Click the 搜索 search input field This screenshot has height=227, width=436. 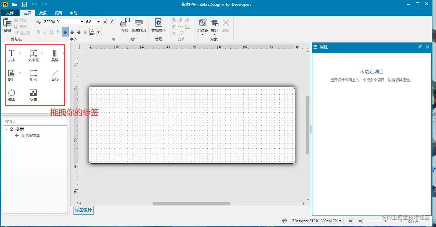(35, 121)
